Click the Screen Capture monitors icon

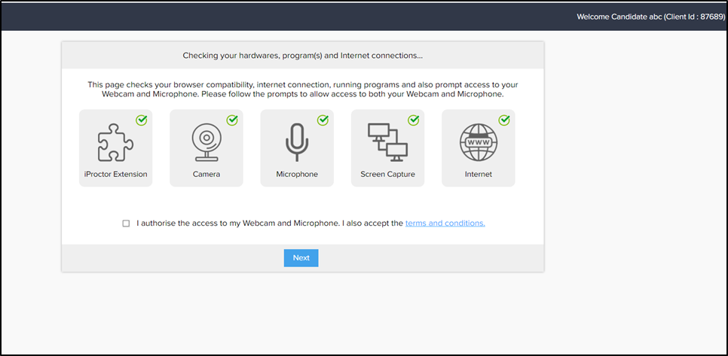(387, 142)
